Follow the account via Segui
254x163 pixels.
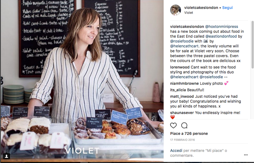coord(227,8)
